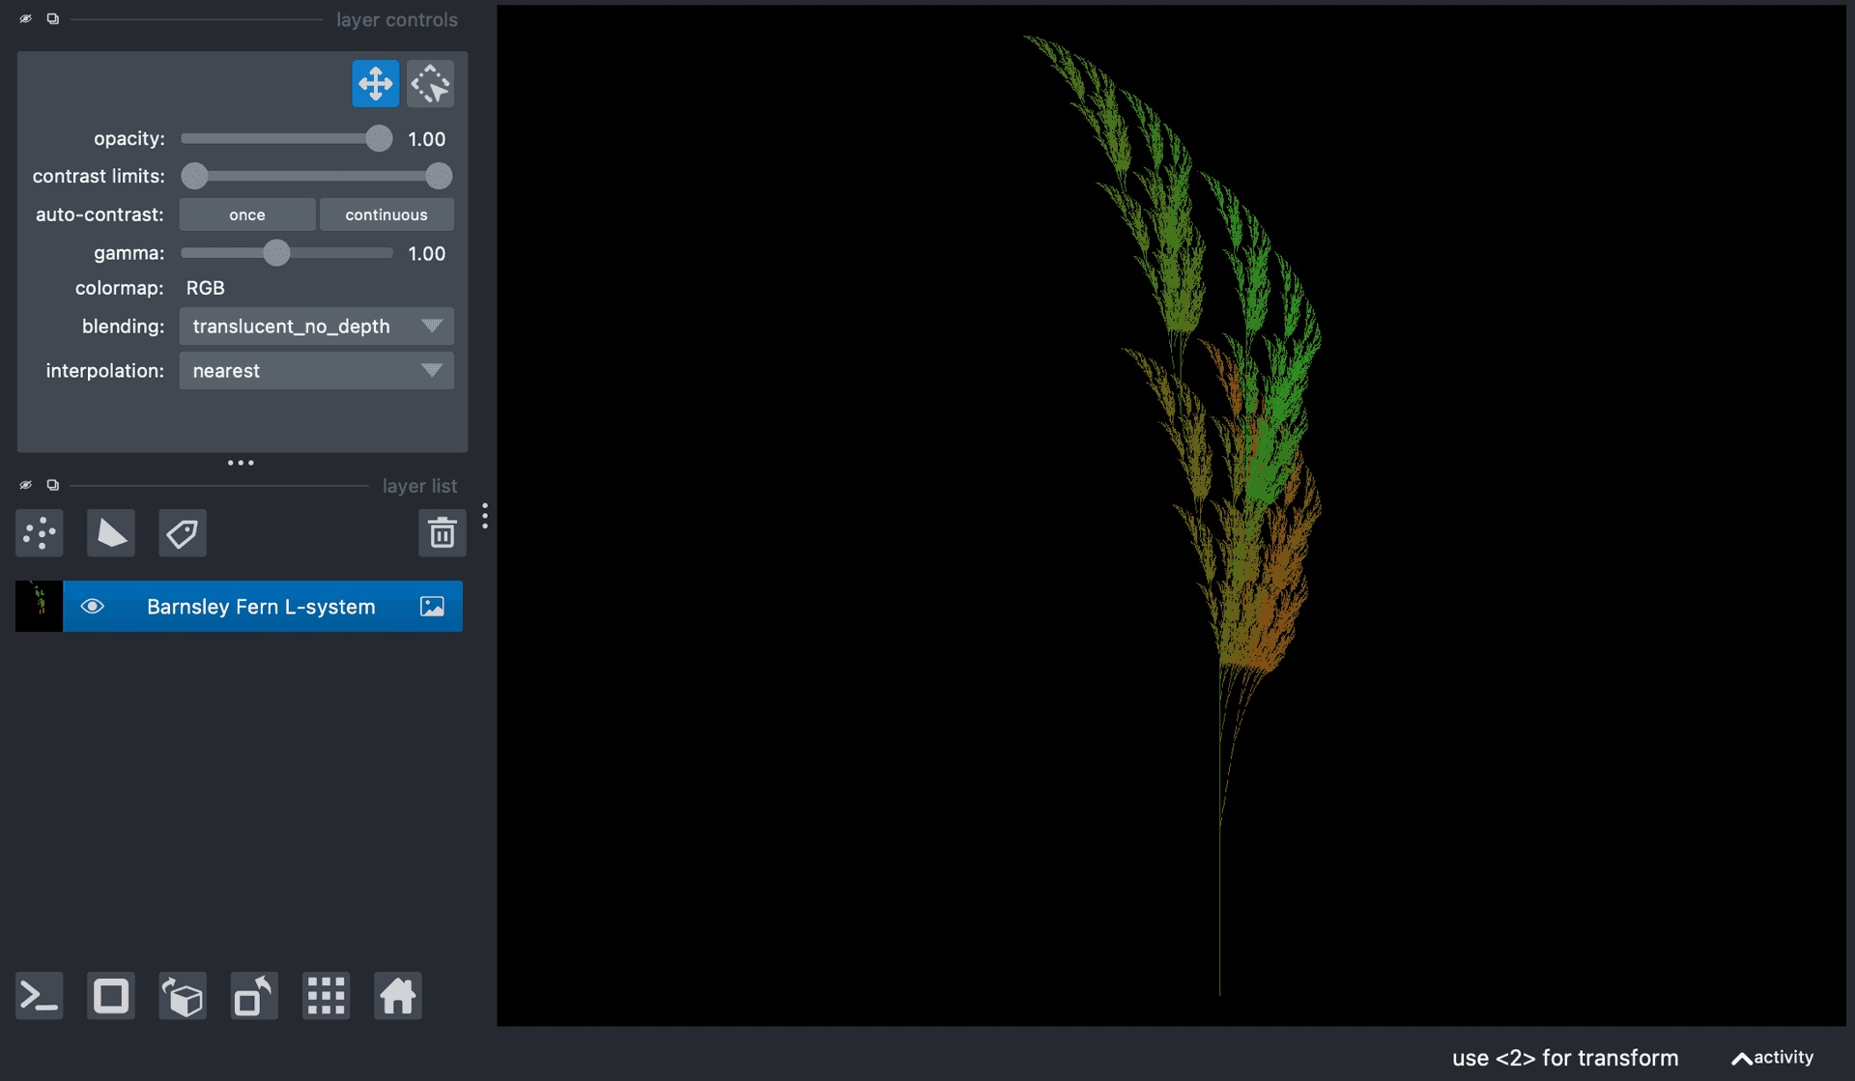Float the layer list panel

(53, 485)
